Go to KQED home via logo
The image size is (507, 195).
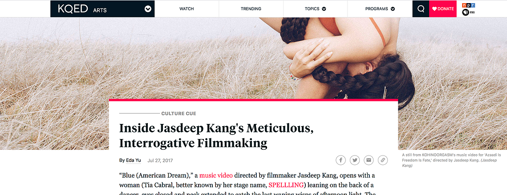[73, 9]
